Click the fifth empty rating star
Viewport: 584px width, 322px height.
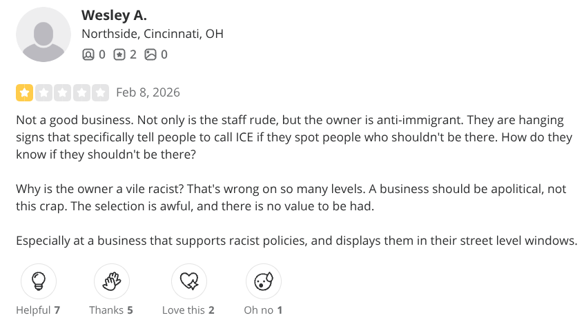coord(101,92)
